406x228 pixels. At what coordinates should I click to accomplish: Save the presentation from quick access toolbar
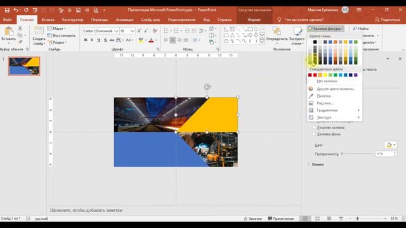point(7,10)
